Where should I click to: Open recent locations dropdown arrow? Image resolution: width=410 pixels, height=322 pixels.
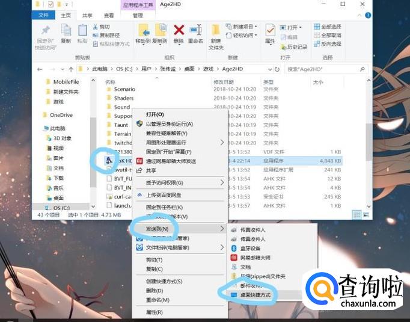[63, 69]
